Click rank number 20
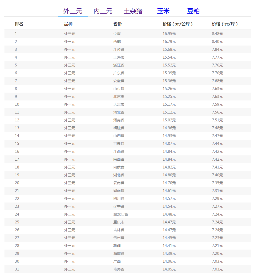 (x=17, y=183)
